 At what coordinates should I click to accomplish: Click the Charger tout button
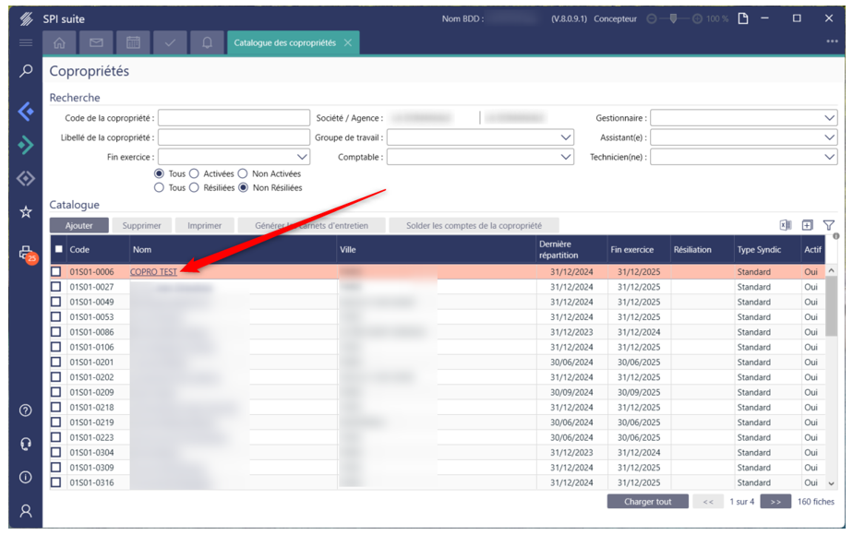point(648,502)
